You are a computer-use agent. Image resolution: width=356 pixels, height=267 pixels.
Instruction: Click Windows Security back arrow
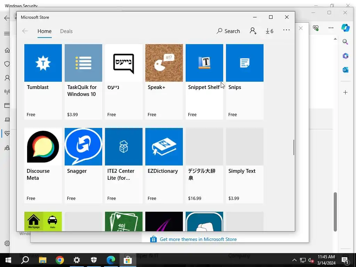tap(7, 18)
